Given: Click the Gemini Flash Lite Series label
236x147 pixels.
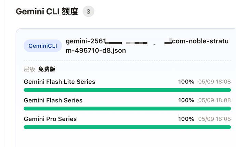Looking at the screenshot, I should (x=60, y=82).
